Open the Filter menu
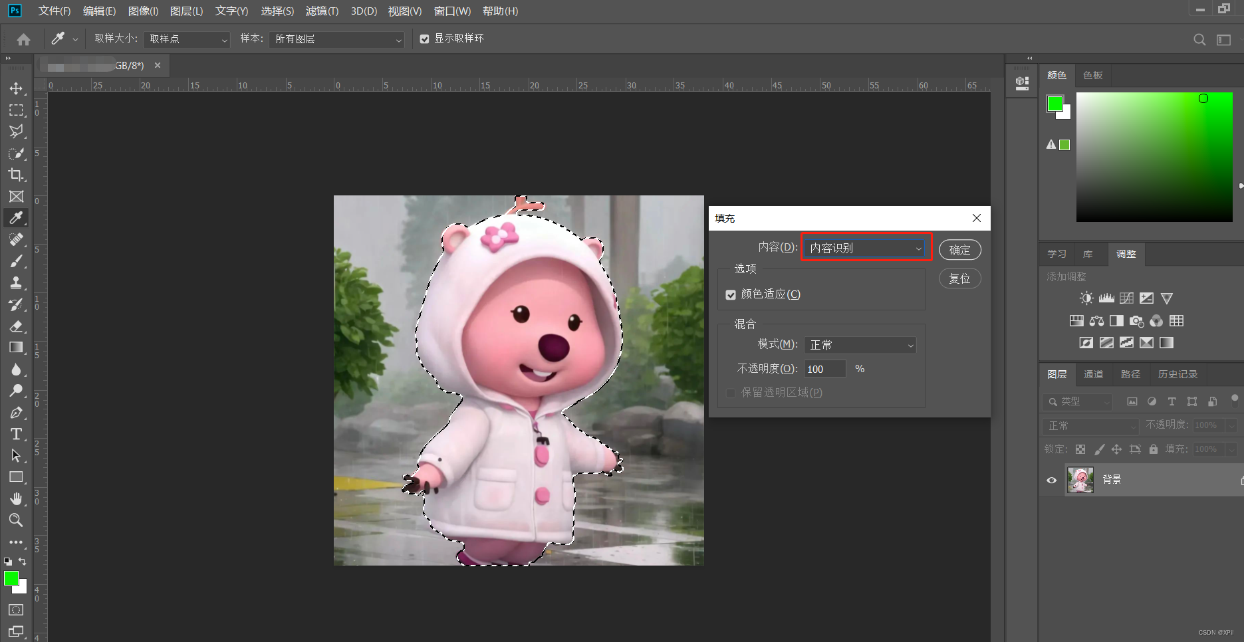1244x642 pixels. pyautogui.click(x=322, y=11)
